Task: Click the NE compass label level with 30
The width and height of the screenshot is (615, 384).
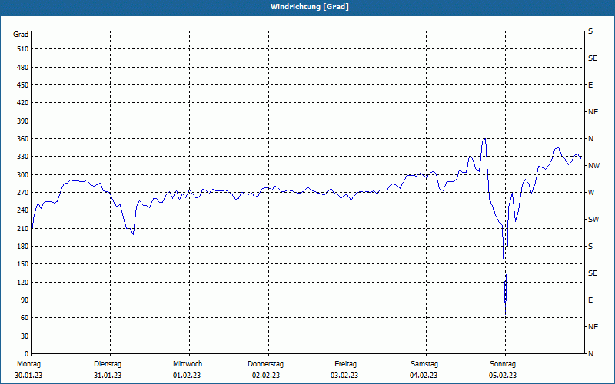Action: (593, 327)
